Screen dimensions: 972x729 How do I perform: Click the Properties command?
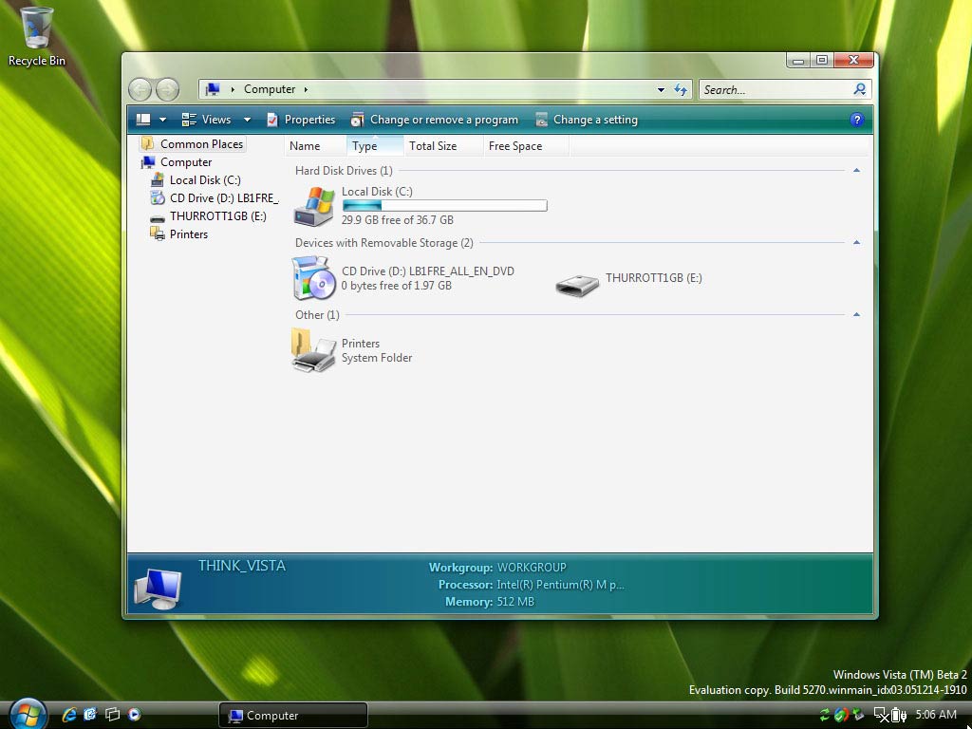(301, 120)
